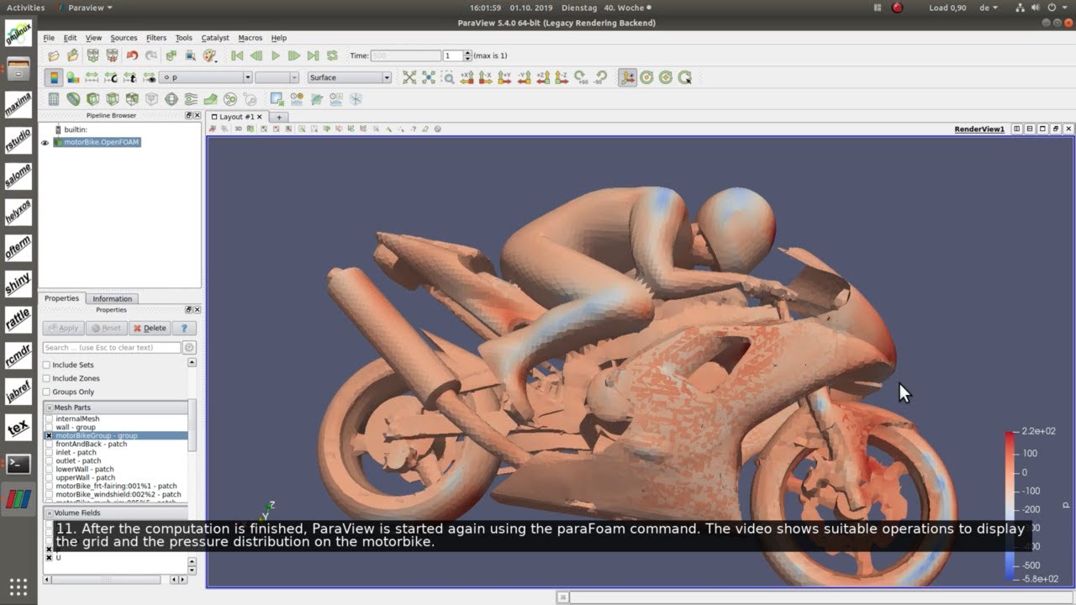Apply the Warp By Vector icon
The height and width of the screenshot is (605, 1076).
210,99
